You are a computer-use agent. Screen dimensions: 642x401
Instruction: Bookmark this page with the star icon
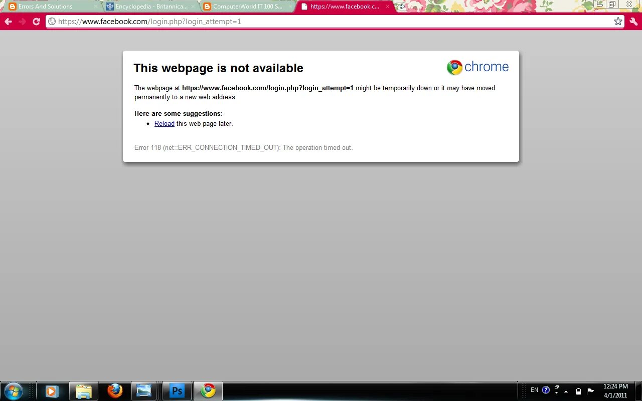[x=618, y=21]
